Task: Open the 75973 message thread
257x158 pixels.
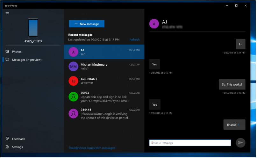Action: [104, 97]
